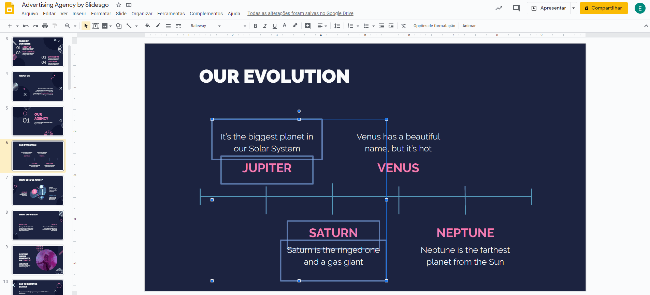The width and height of the screenshot is (650, 295).
Task: Open the zoom level dropdown arrow
Action: click(75, 26)
